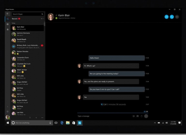
Task: Click the taskbar clock showing 3:17 PM
Action: (x=173, y=123)
